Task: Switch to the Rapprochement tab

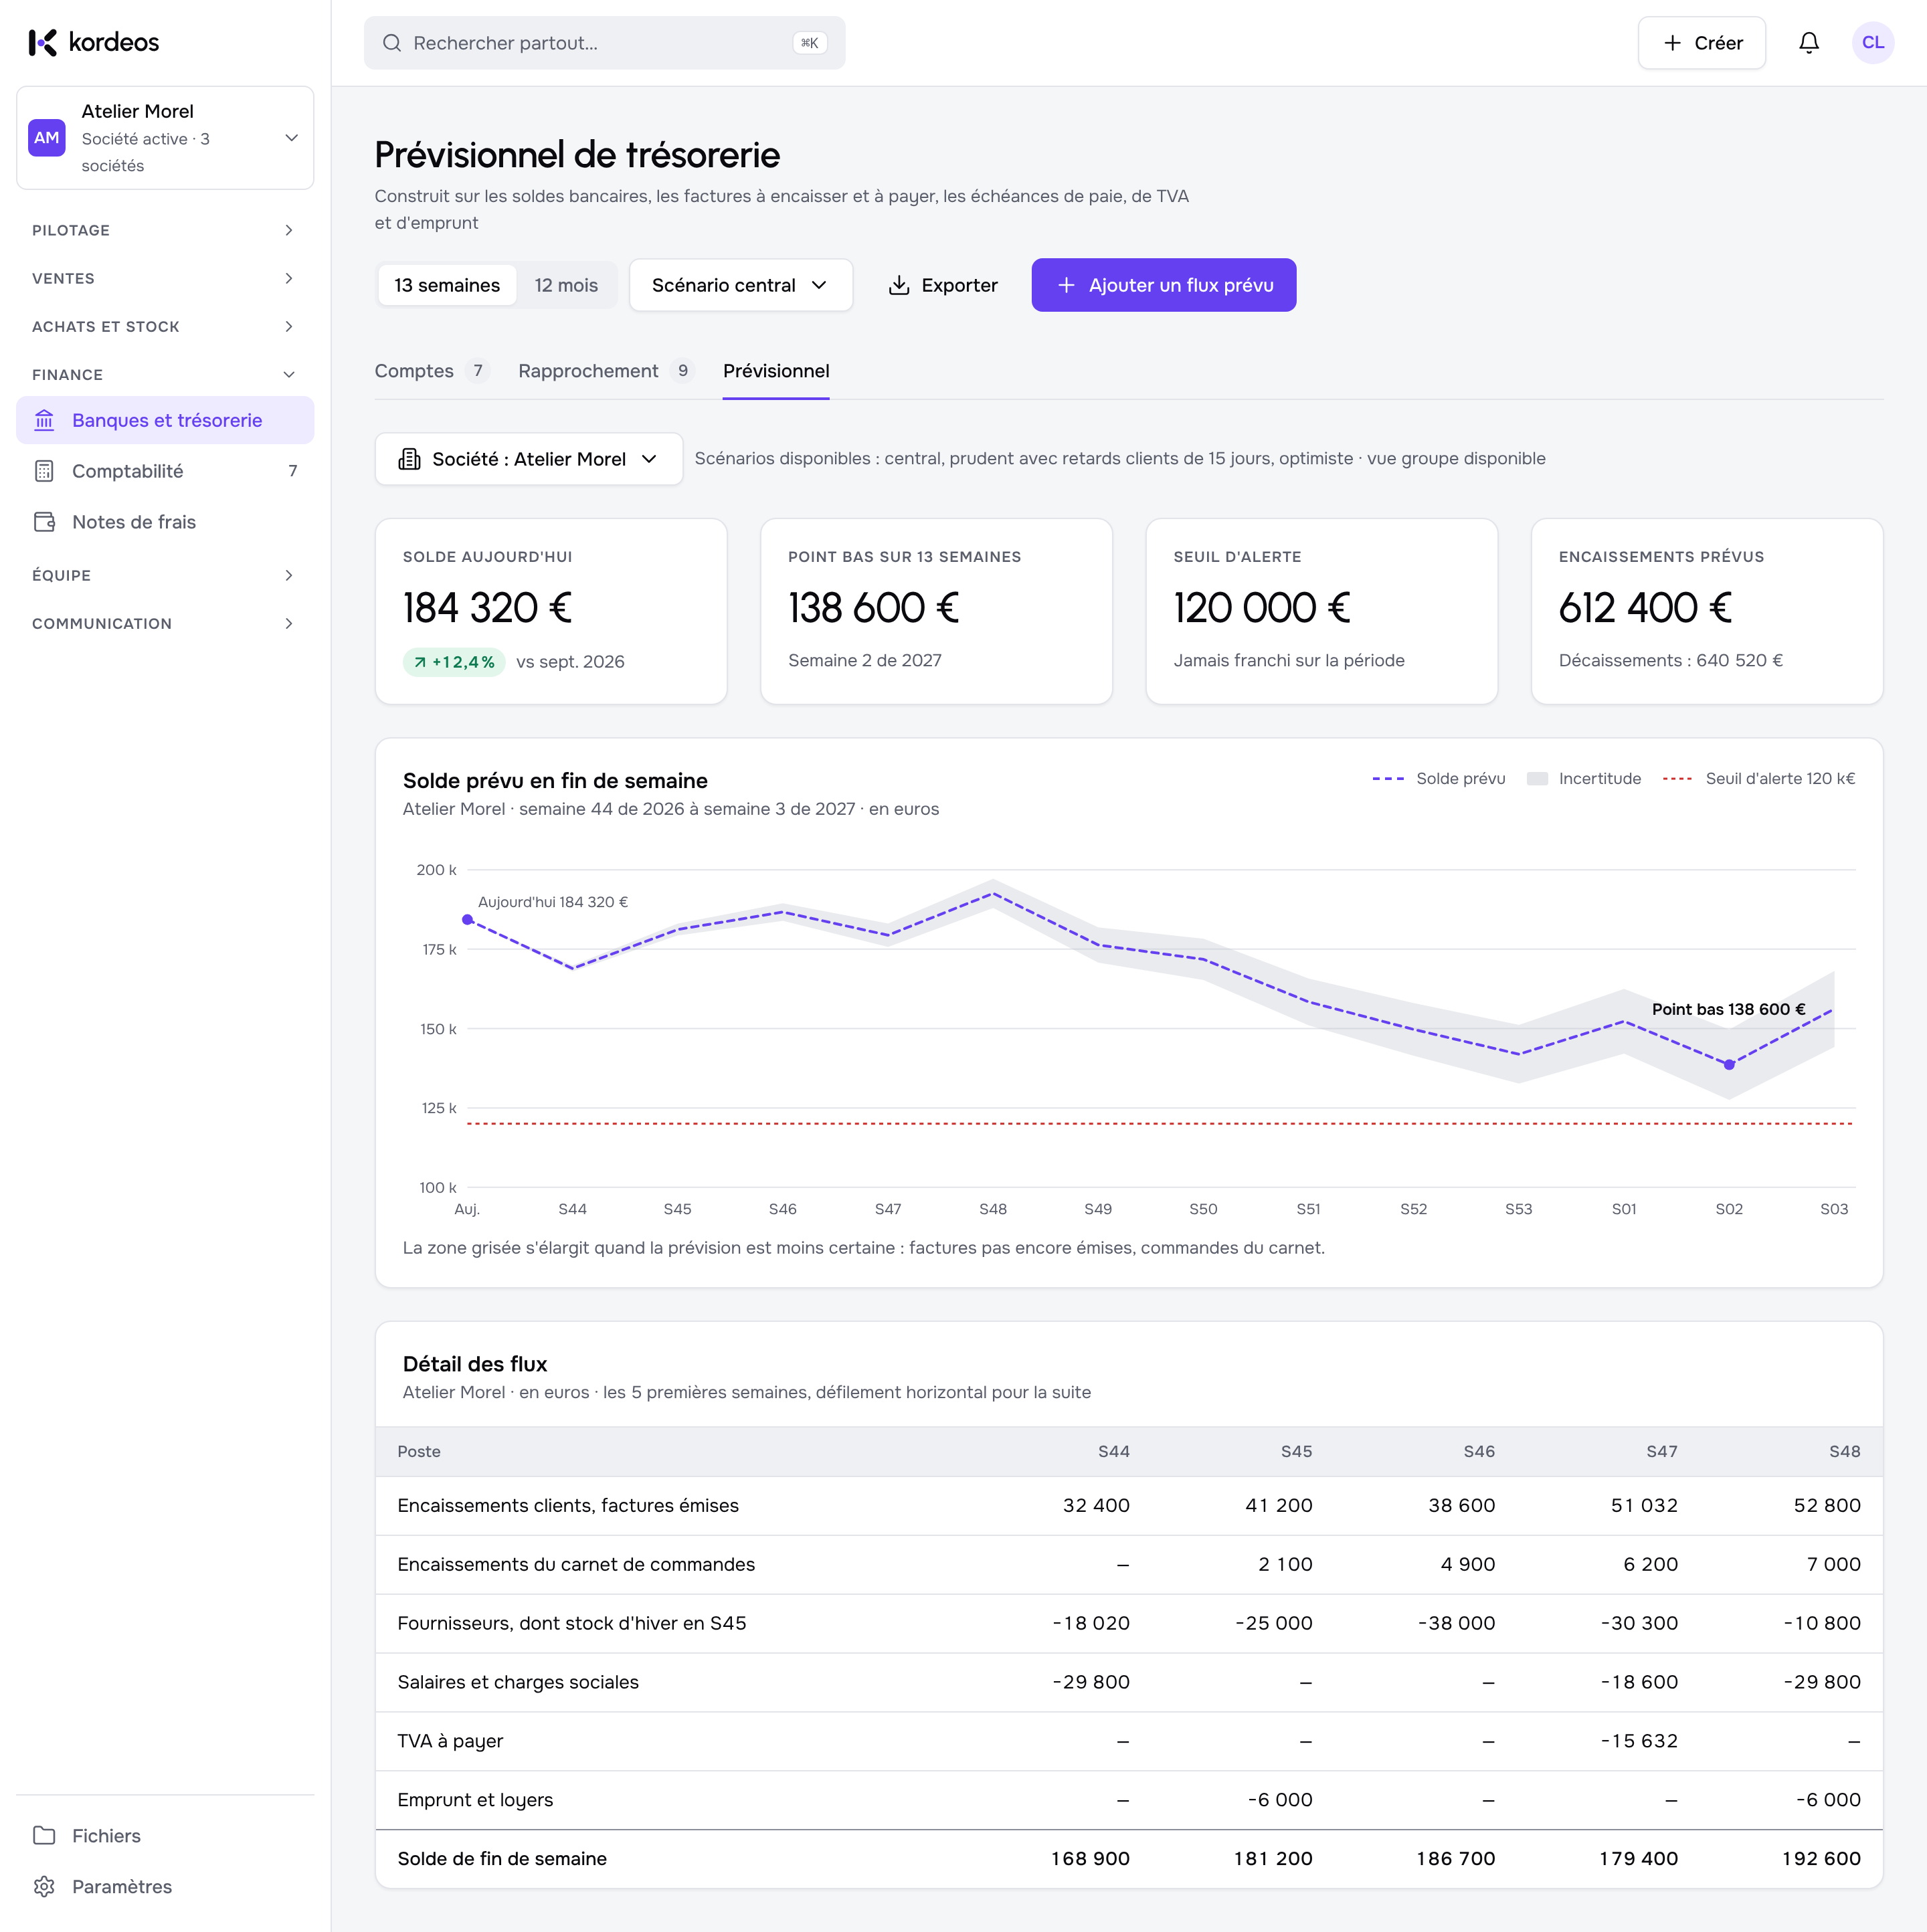Action: [606, 371]
